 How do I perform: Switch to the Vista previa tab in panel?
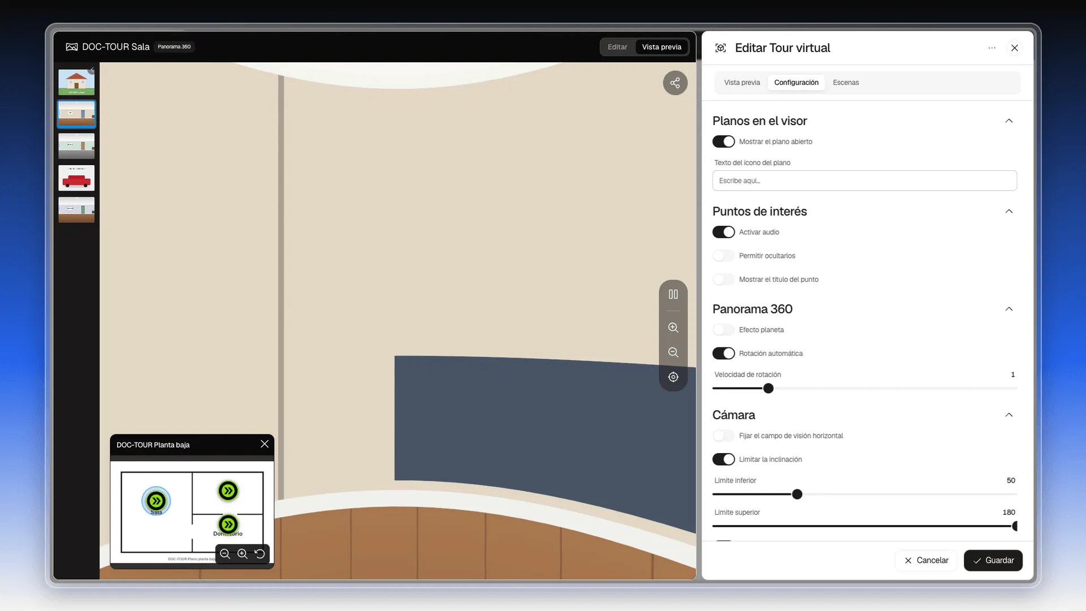[x=742, y=83]
